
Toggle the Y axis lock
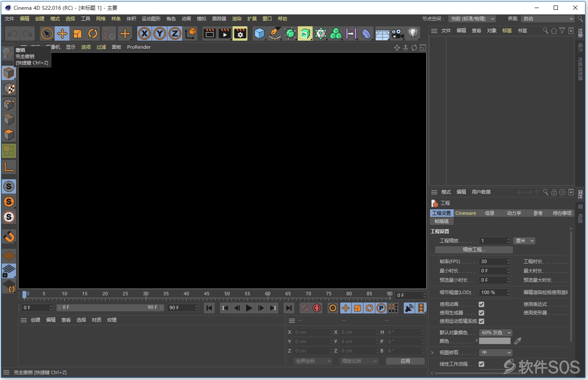(160, 33)
